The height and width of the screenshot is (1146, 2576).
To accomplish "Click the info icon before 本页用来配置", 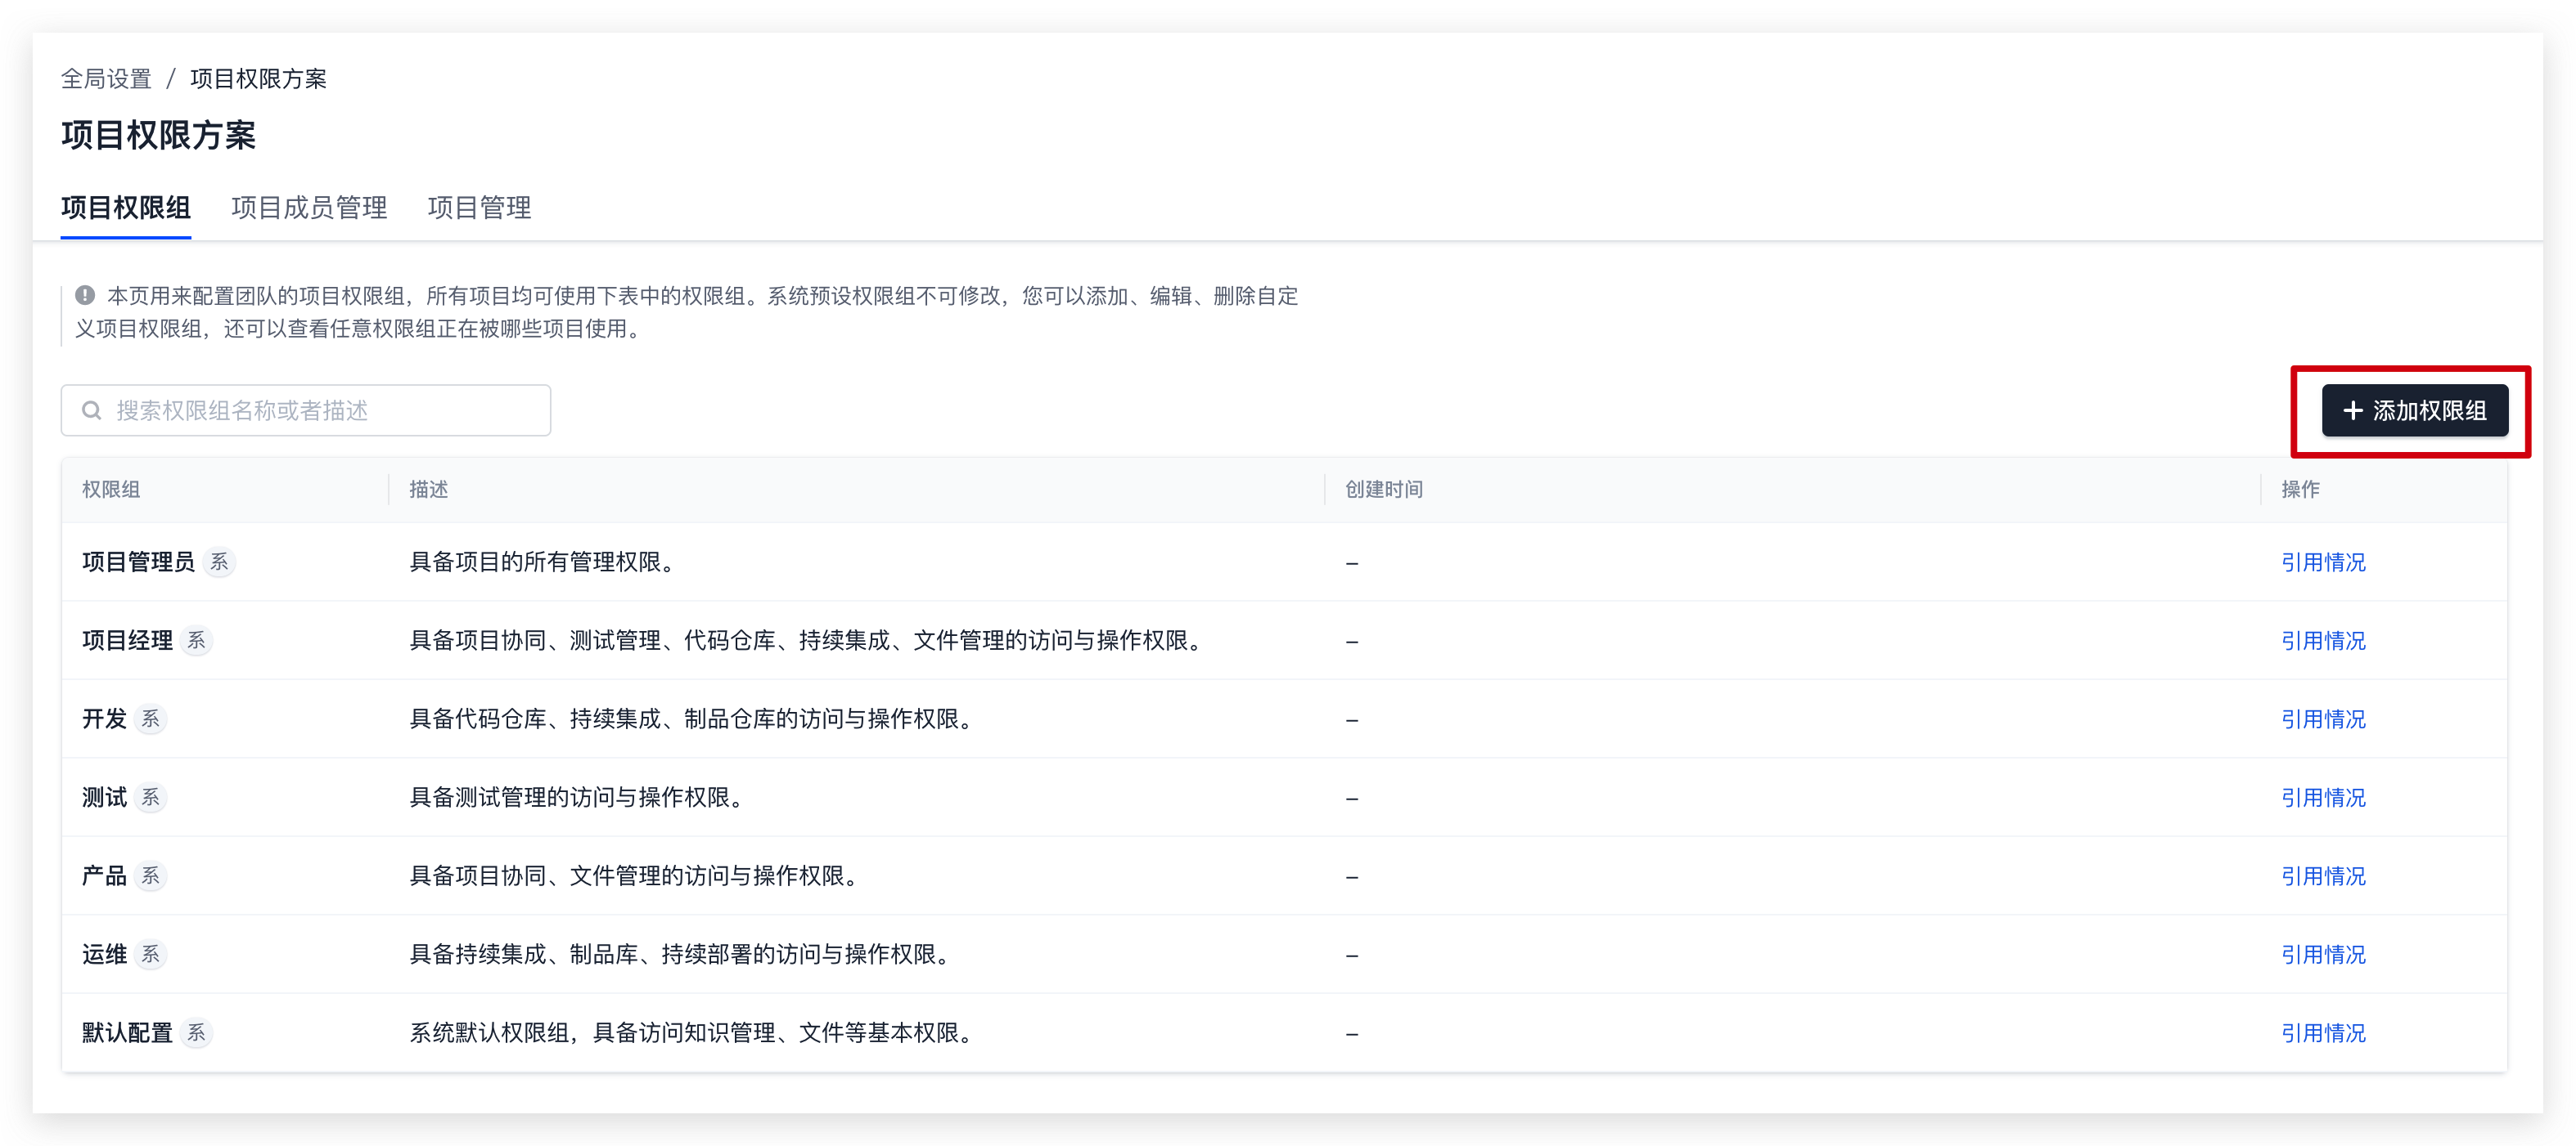I will click(85, 296).
